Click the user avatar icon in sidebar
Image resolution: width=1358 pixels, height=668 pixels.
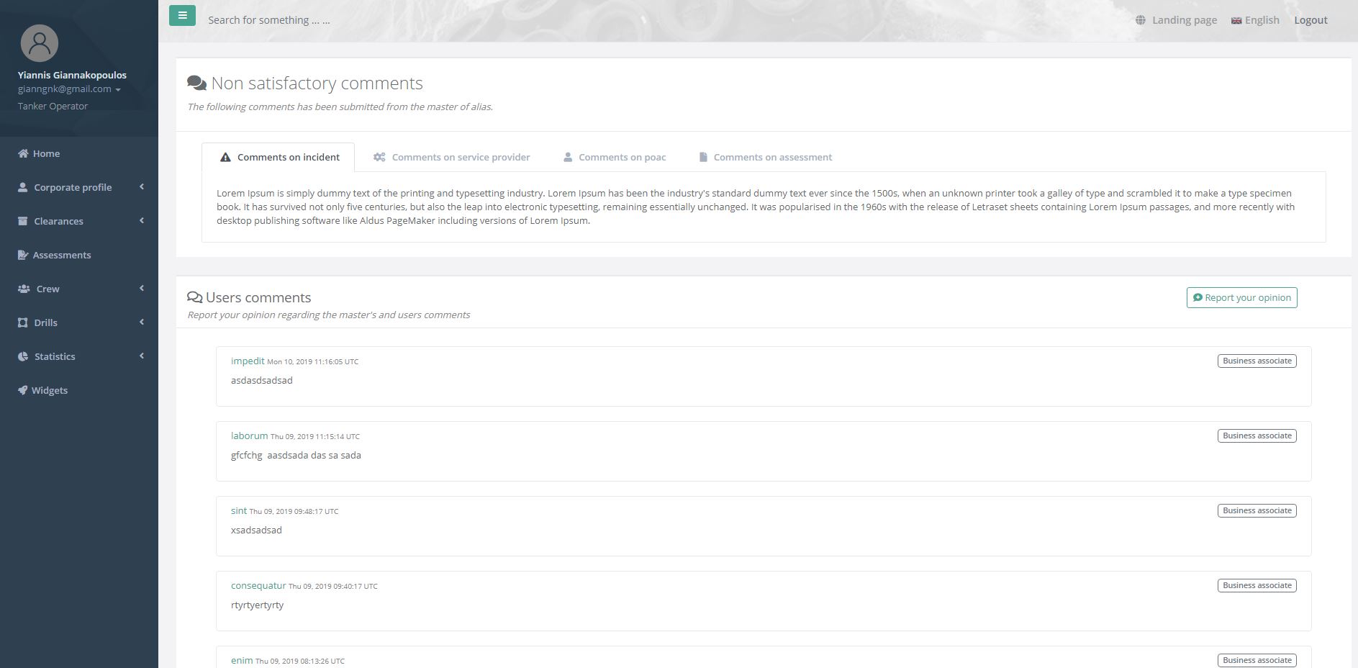coord(40,43)
